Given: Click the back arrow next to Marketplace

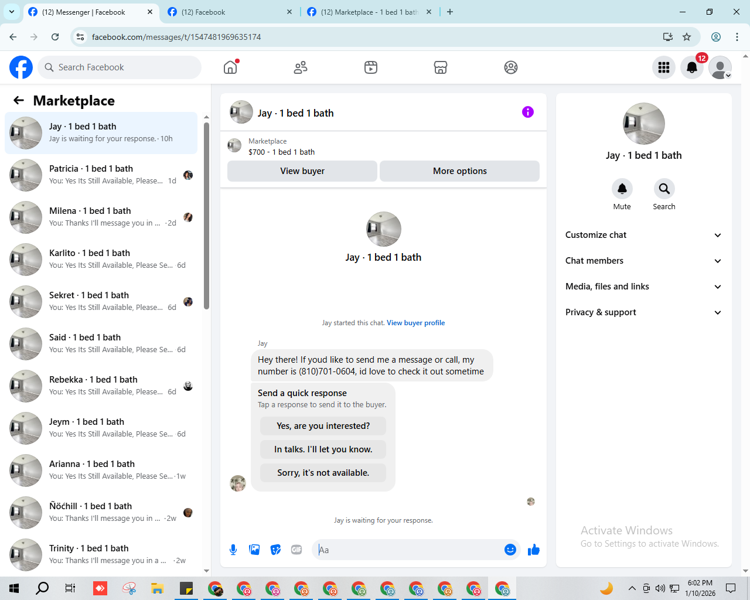Looking at the screenshot, I should pos(19,100).
